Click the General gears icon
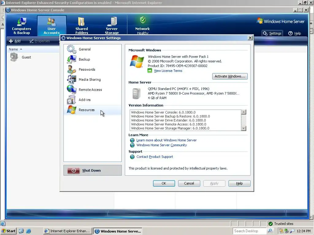314x235 pixels. [x=71, y=49]
